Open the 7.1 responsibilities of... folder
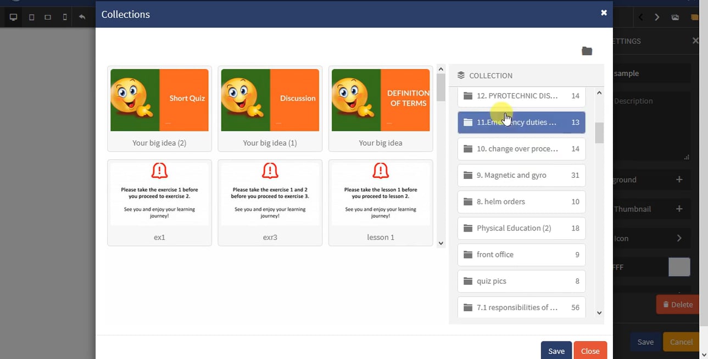The height and width of the screenshot is (359, 708). coord(521,307)
